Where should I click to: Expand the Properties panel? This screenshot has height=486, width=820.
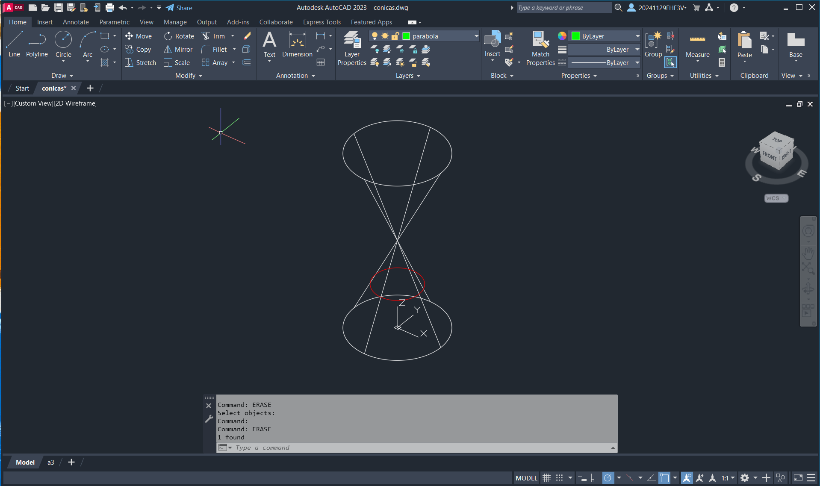click(579, 76)
